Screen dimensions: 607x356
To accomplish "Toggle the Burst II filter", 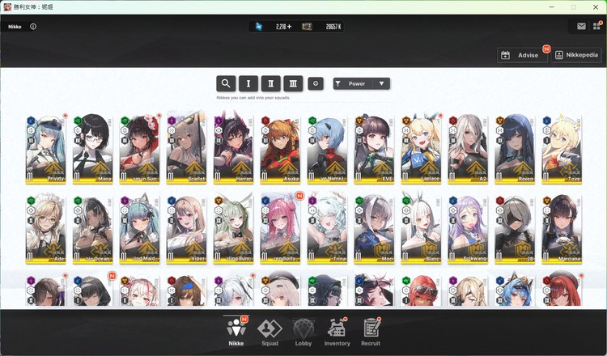I will (271, 83).
